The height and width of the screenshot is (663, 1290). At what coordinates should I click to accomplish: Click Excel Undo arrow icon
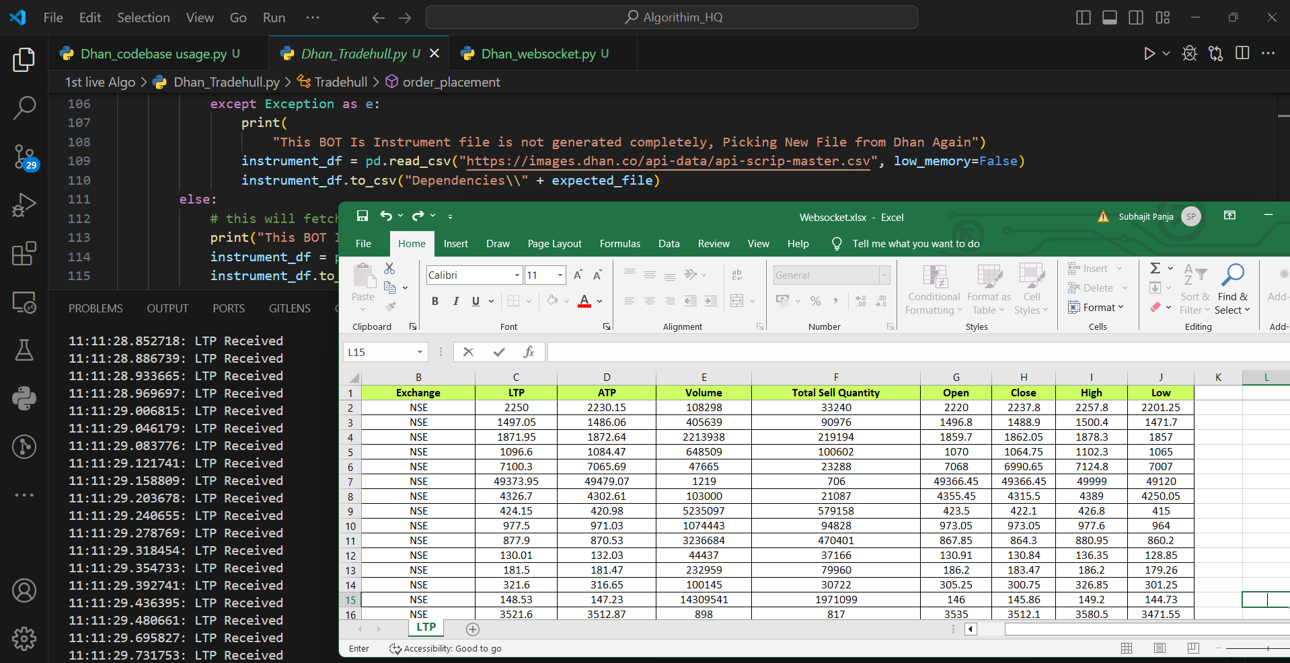point(386,216)
